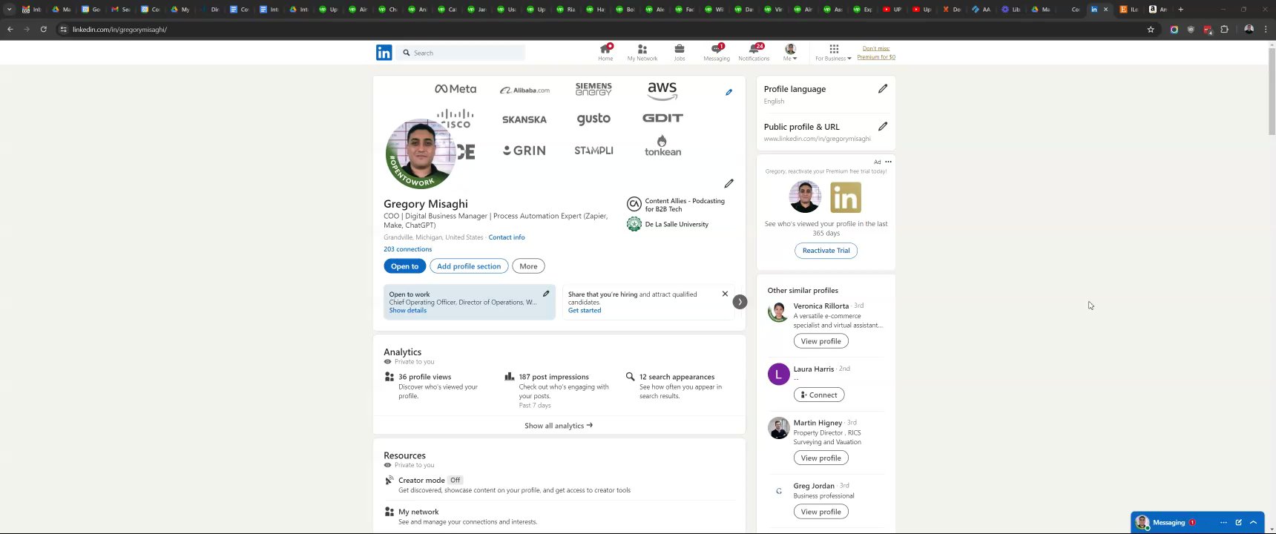View profile of Martin Higney
1276x534 pixels.
820,458
